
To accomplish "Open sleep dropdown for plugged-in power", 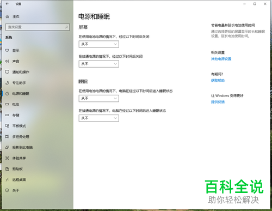I will coord(99,118).
